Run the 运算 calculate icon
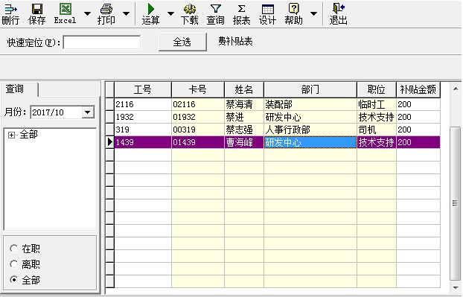The width and height of the screenshot is (463, 297). click(x=150, y=14)
